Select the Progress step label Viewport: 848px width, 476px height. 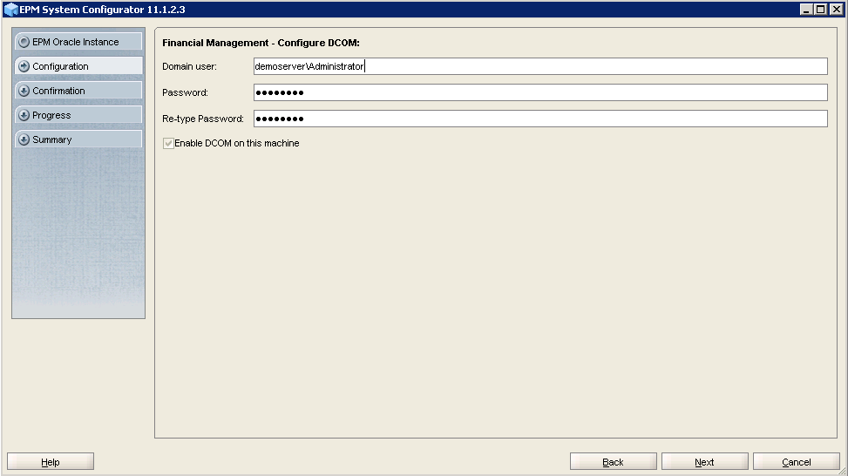51,115
